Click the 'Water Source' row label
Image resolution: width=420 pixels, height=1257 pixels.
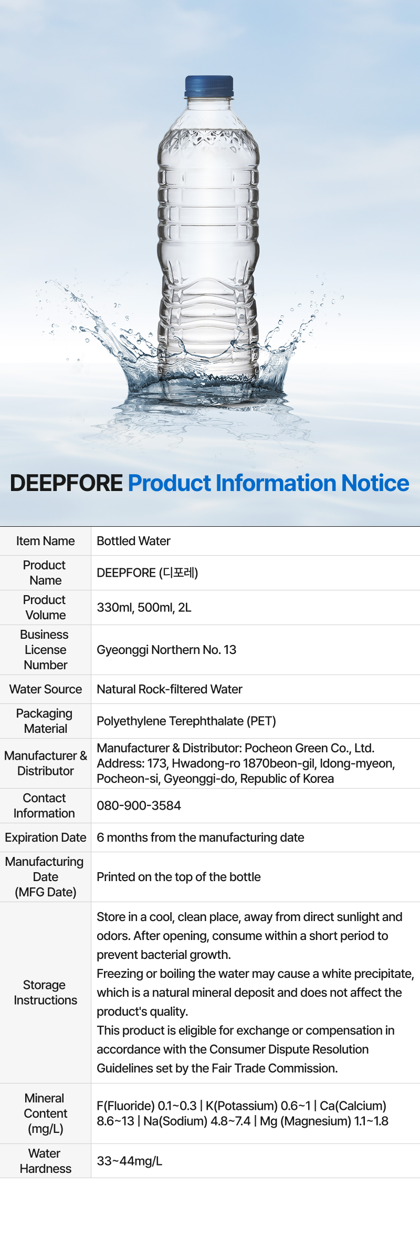pos(45,689)
